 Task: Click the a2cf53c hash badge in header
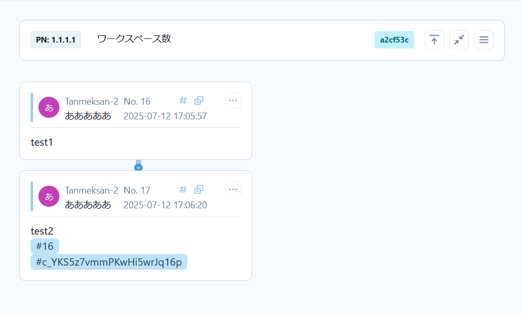[x=394, y=39]
